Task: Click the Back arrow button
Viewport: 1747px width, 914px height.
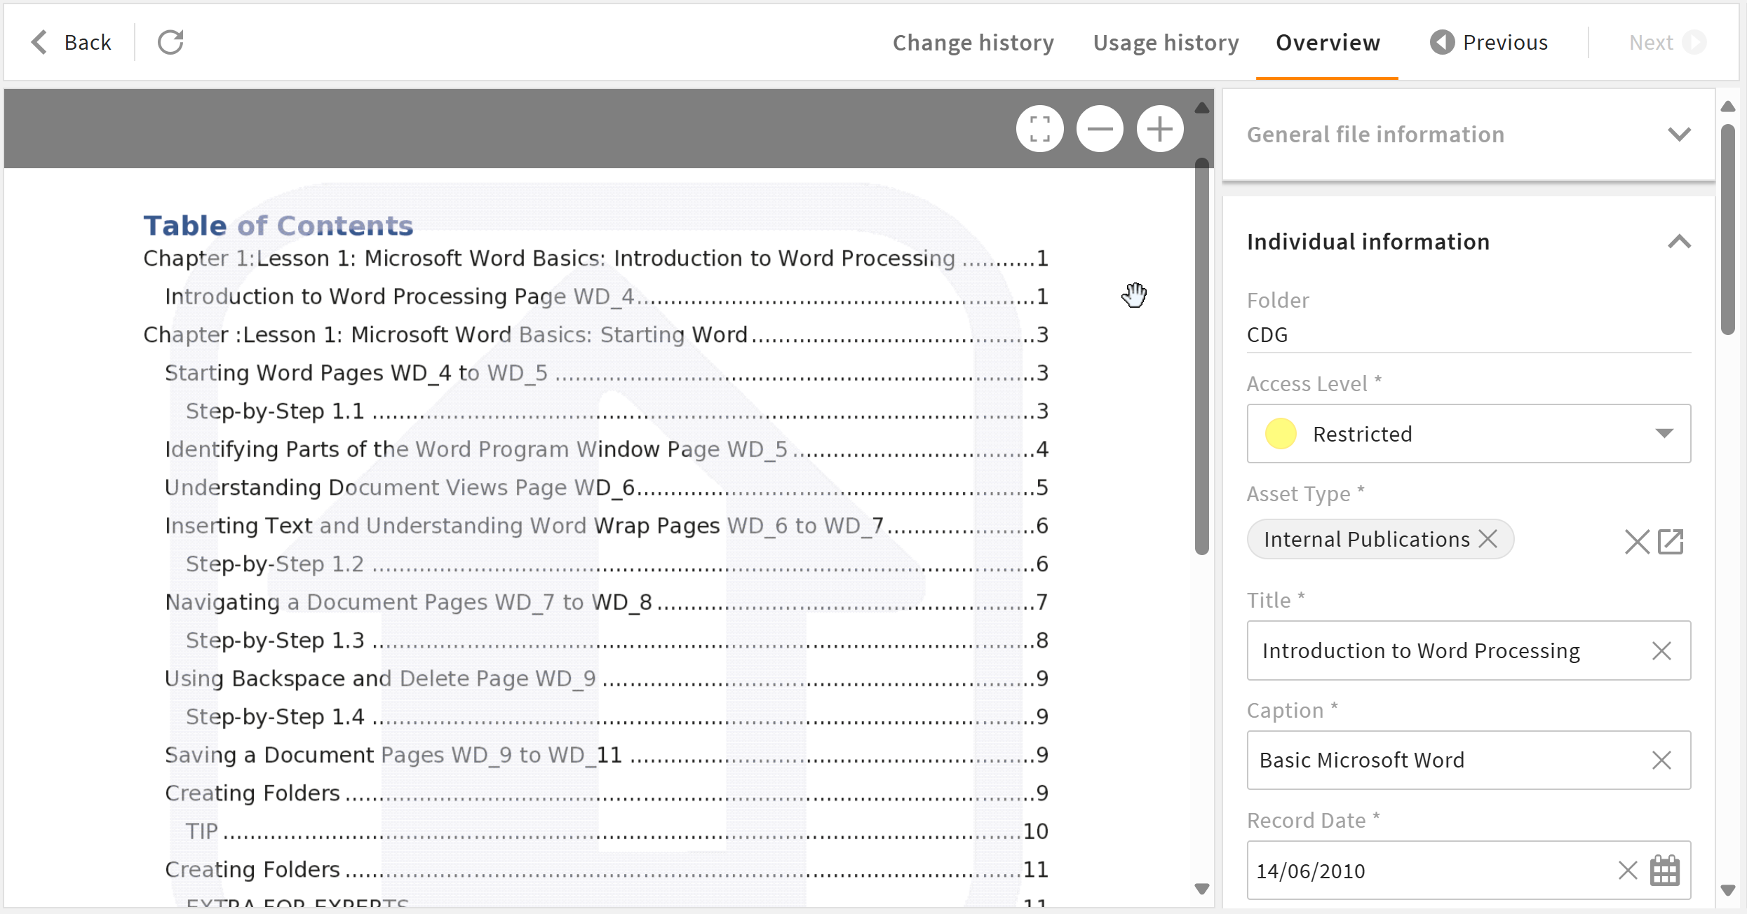Action: (71, 42)
